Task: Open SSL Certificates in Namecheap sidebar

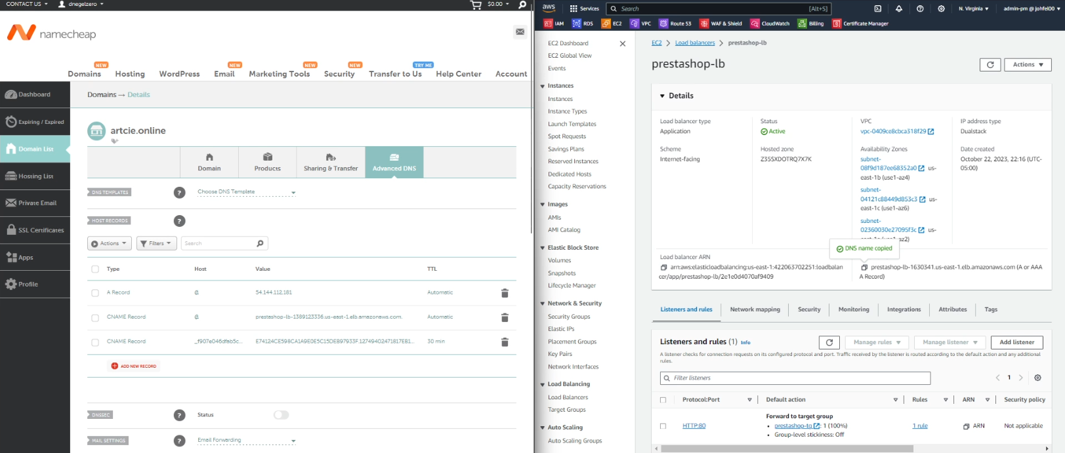Action: click(x=35, y=230)
